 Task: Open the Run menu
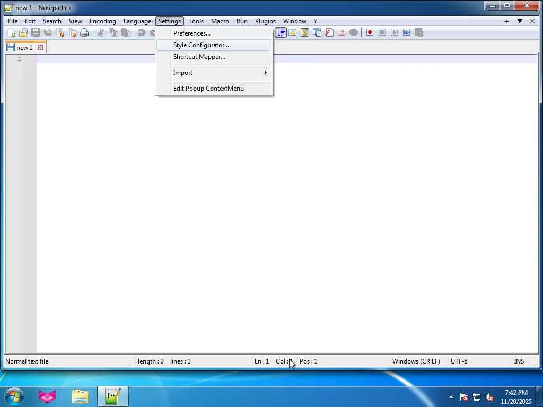click(x=242, y=21)
